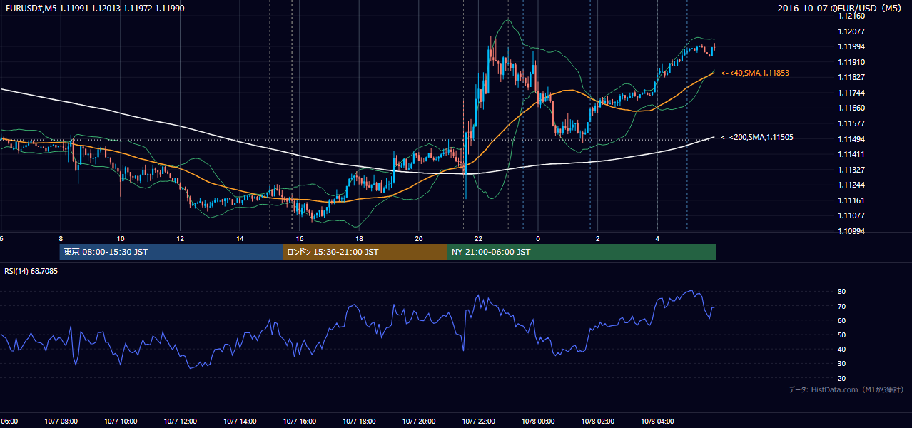Click price level 1.12160 on the axis
This screenshot has width=912, height=428.
coord(851,16)
